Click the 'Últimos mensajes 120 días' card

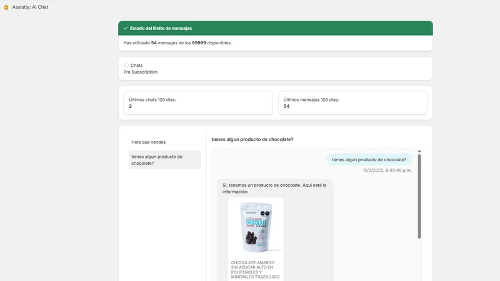point(352,103)
